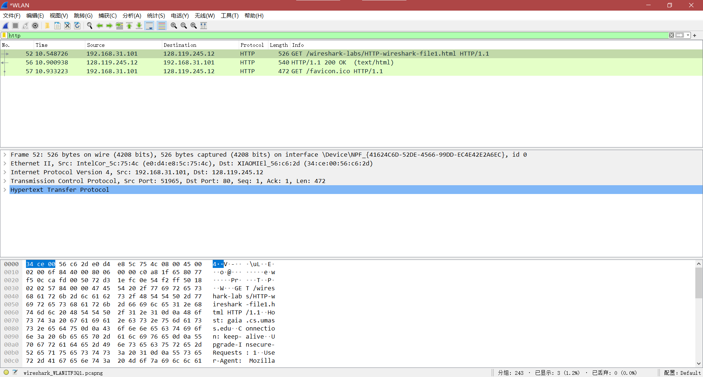Image resolution: width=703 pixels, height=377 pixels.
Task: Sort by the Info column header
Action: 496,45
